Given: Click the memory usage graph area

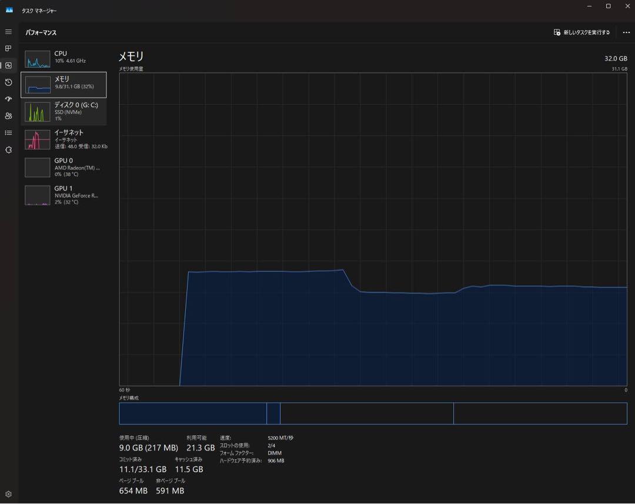Looking at the screenshot, I should coord(373,230).
